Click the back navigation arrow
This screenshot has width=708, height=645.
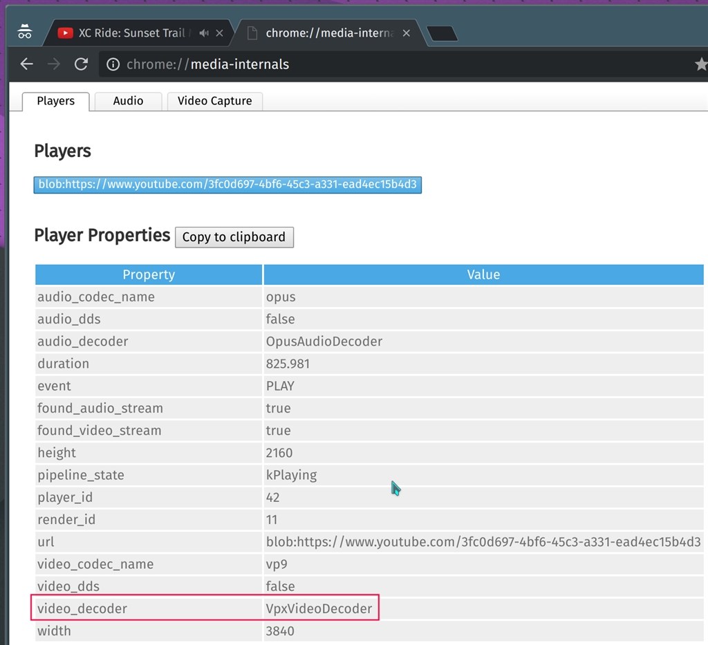26,64
